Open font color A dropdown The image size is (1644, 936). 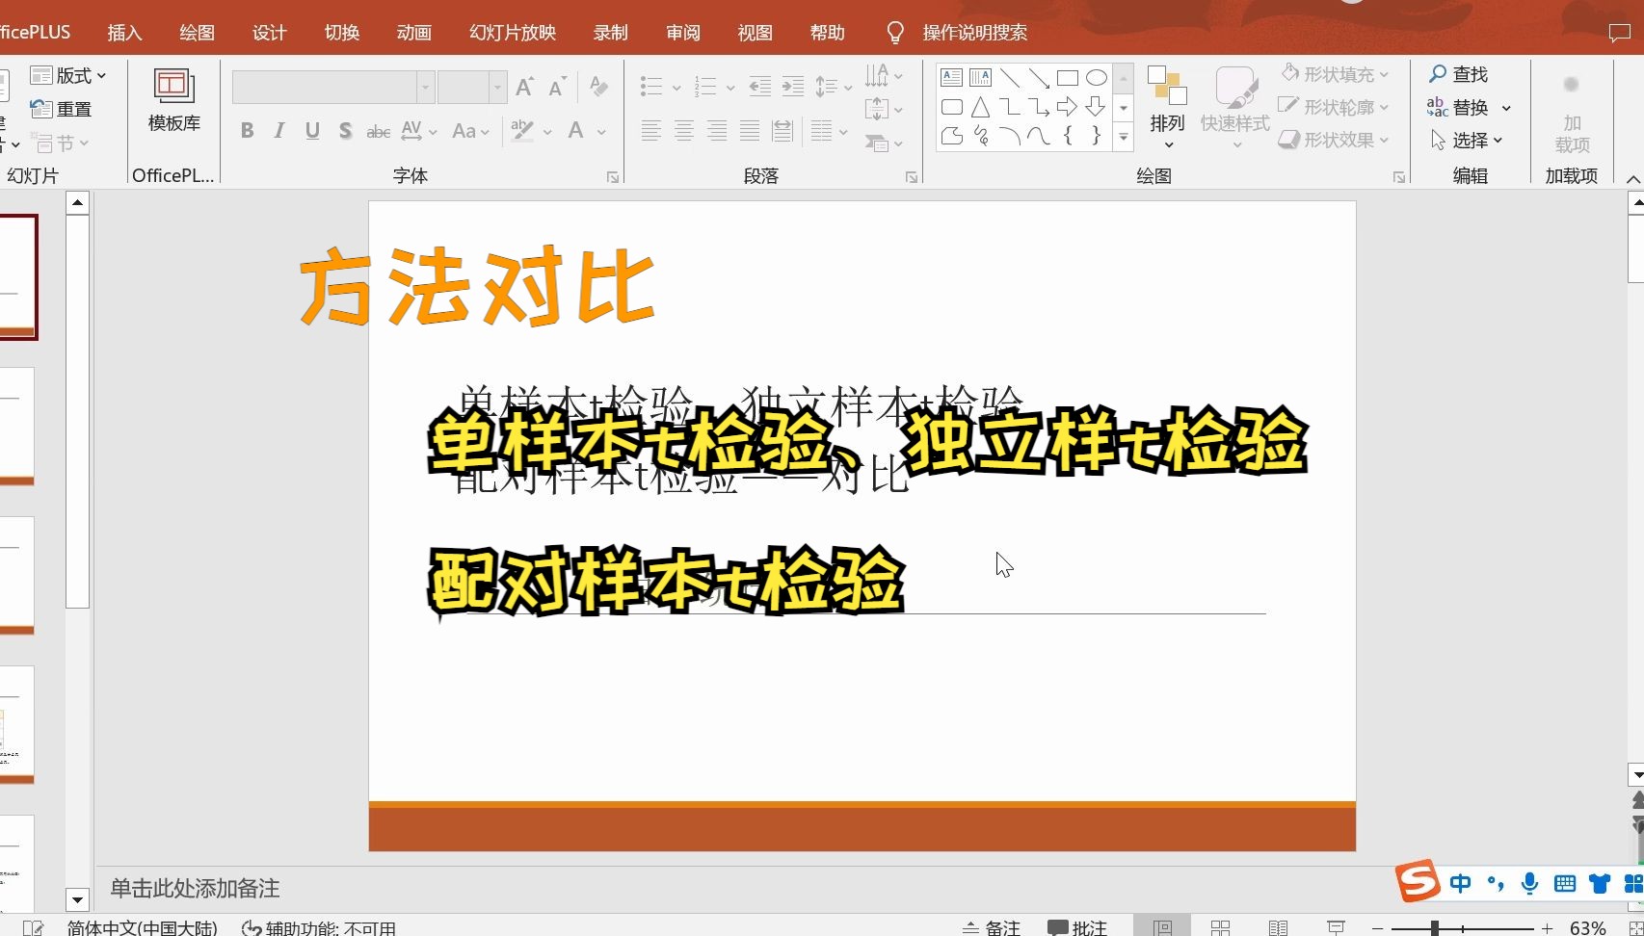601,131
